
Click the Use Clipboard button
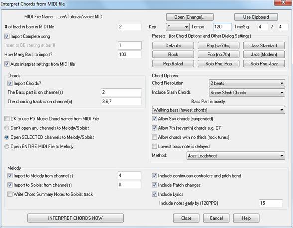click(x=256, y=17)
